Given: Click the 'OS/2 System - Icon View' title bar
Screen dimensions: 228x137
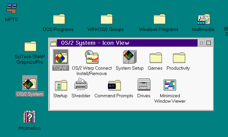Looking at the screenshot, I should click(x=127, y=43).
